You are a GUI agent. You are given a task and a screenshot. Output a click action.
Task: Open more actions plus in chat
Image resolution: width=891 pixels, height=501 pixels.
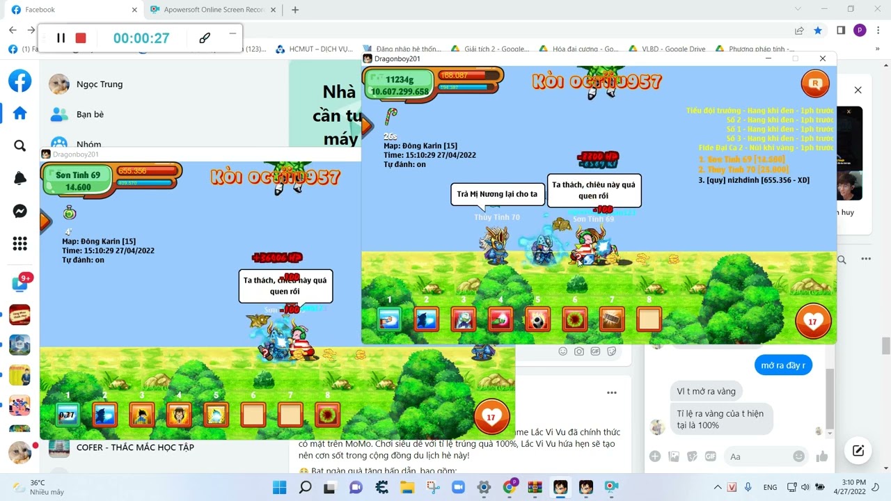click(x=655, y=456)
